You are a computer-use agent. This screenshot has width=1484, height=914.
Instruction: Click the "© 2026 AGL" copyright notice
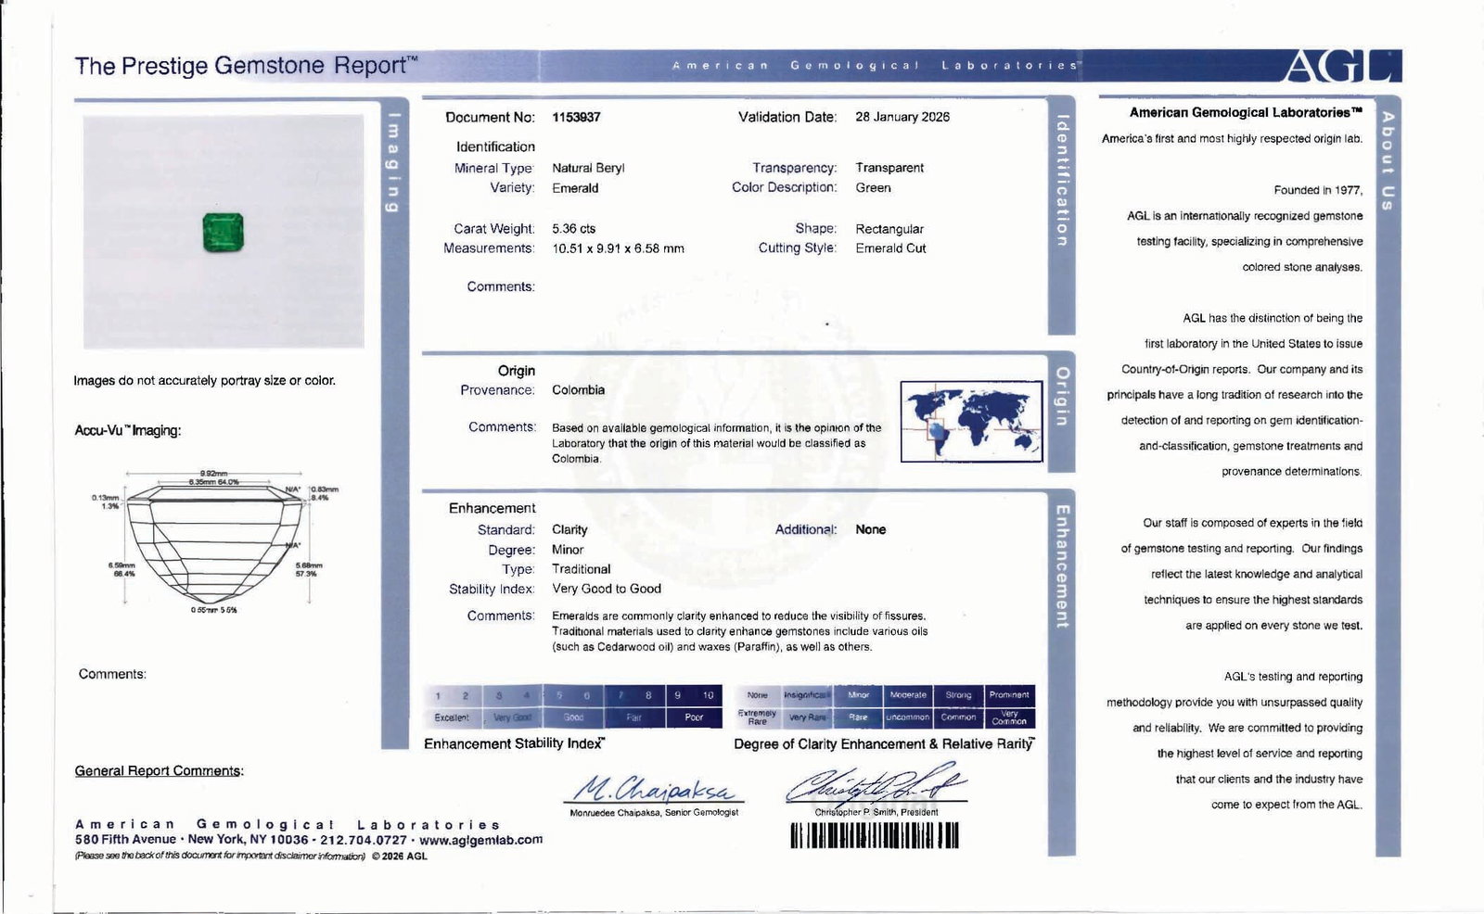(x=399, y=857)
